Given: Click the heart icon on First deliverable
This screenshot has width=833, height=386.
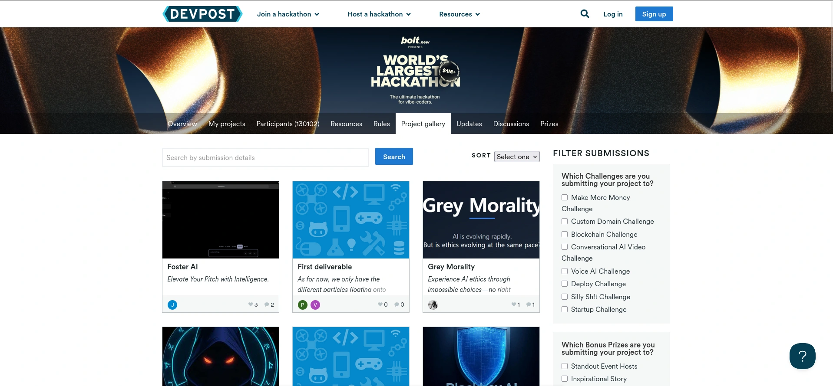Looking at the screenshot, I should pos(380,304).
